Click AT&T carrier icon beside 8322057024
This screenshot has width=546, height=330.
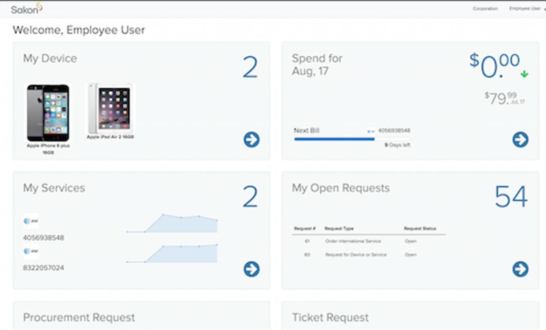pos(32,250)
